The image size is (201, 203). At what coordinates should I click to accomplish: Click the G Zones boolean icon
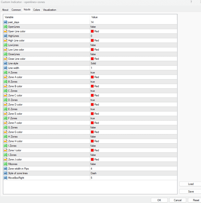coord(6,127)
